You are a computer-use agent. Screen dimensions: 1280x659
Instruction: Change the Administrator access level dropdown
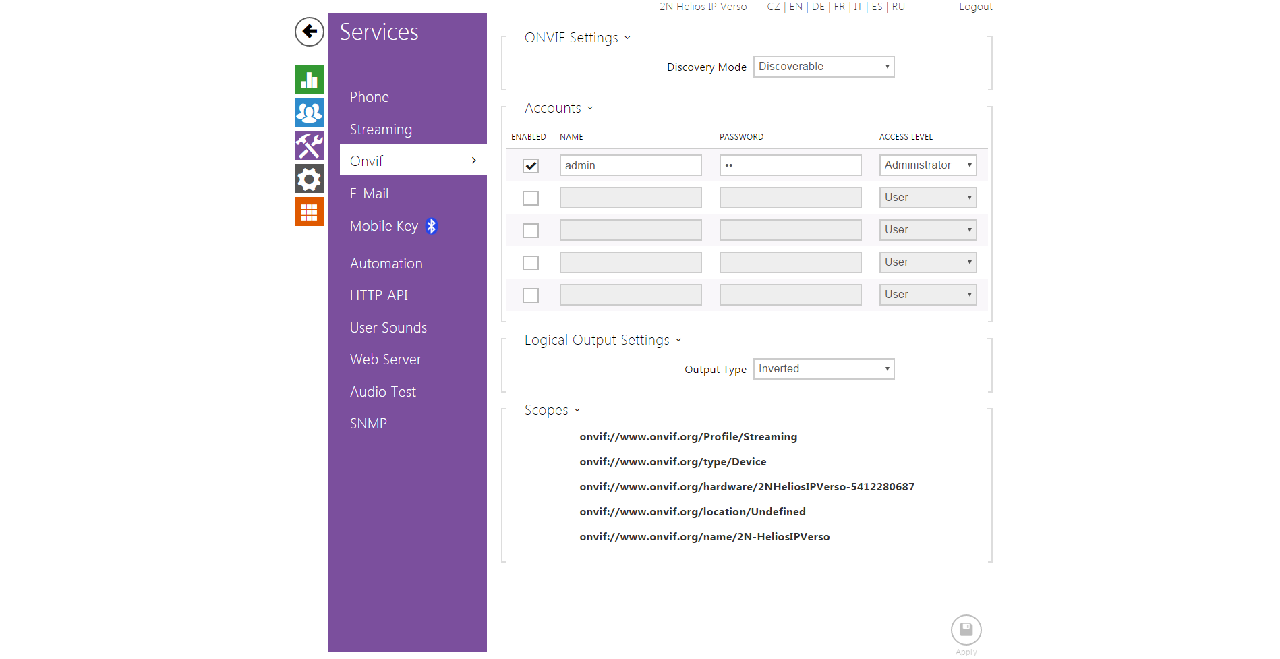[x=927, y=165]
